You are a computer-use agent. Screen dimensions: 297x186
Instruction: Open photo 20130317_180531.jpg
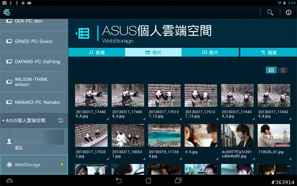[x=128, y=135]
